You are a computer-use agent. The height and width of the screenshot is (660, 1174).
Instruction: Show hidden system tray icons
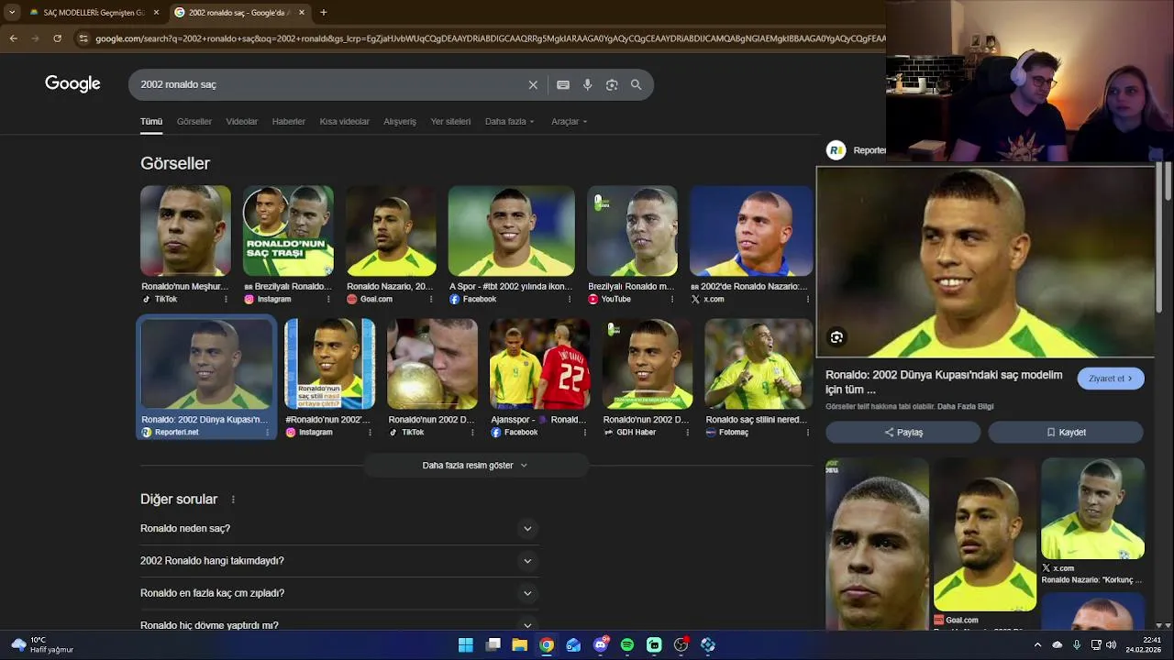[x=1037, y=644]
